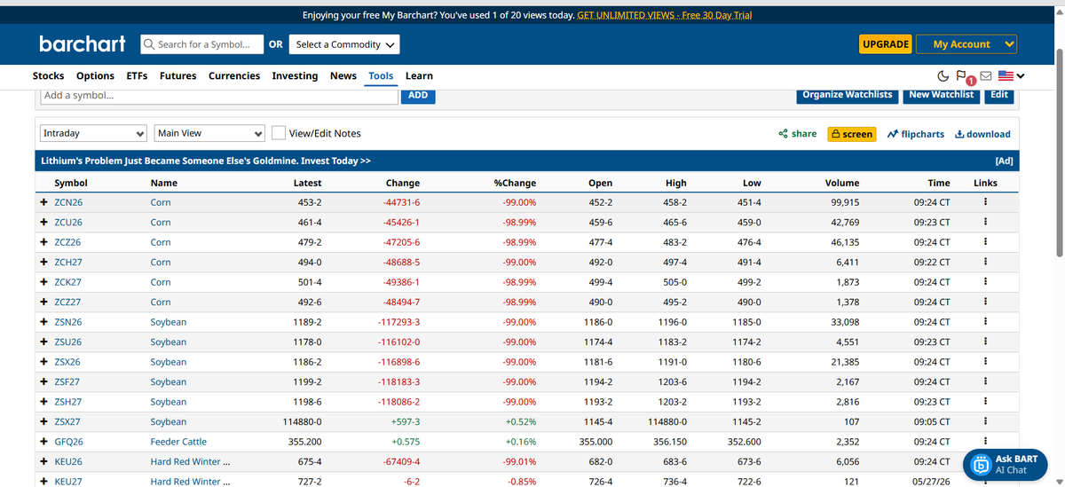
Task: Open Ask BART AI Chat
Action: [1006, 464]
